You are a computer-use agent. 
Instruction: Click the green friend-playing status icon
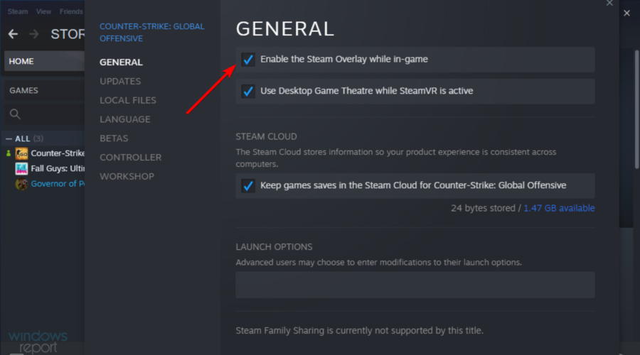tap(9, 153)
